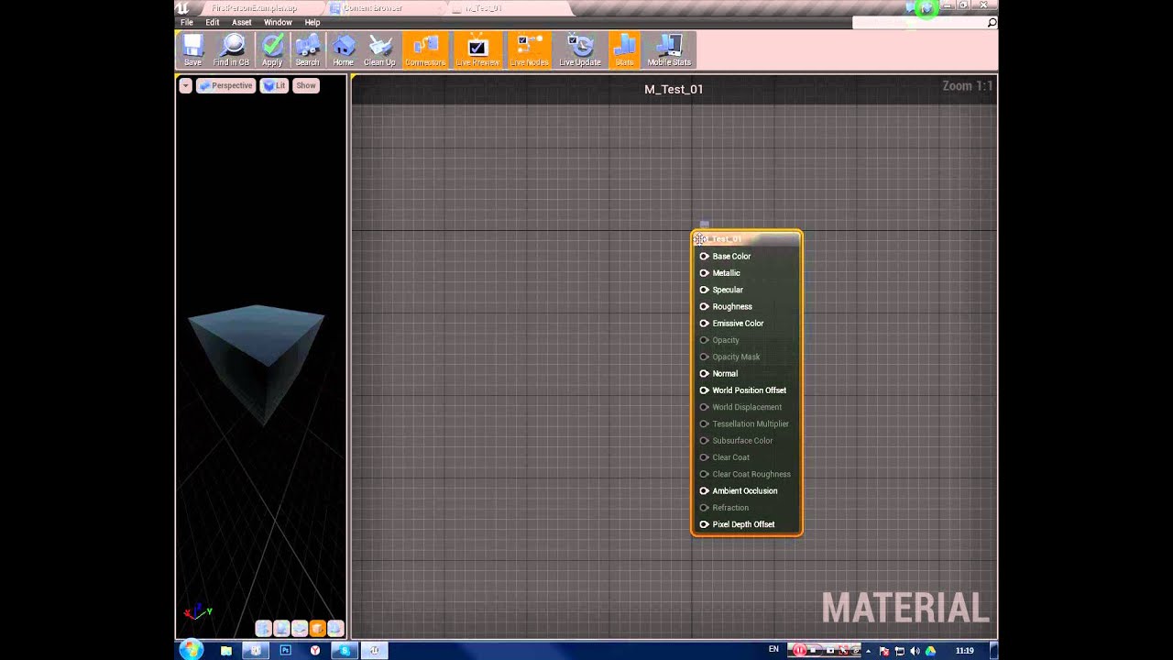Save the material with the Save icon
Viewport: 1173px width, 660px height.
point(192,49)
